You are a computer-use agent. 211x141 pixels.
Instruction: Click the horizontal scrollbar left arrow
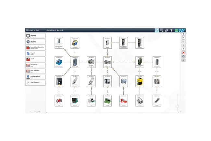click(47, 113)
